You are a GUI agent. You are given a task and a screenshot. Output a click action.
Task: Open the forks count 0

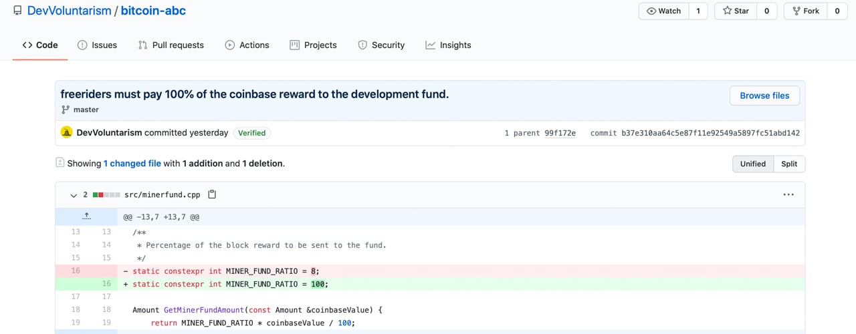[837, 11]
